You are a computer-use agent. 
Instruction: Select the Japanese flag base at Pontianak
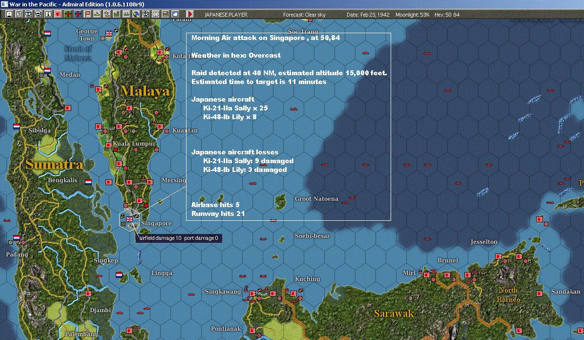tap(252, 331)
